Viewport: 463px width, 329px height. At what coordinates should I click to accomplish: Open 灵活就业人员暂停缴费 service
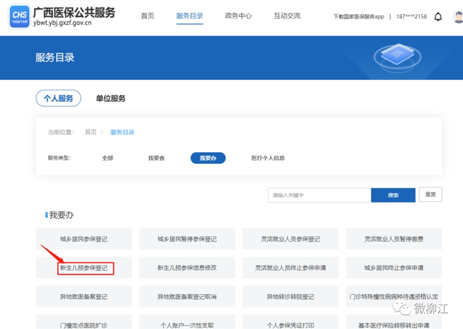pos(394,239)
